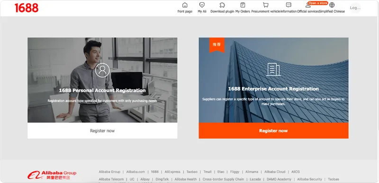Open the DingTalk footer link

162,179
